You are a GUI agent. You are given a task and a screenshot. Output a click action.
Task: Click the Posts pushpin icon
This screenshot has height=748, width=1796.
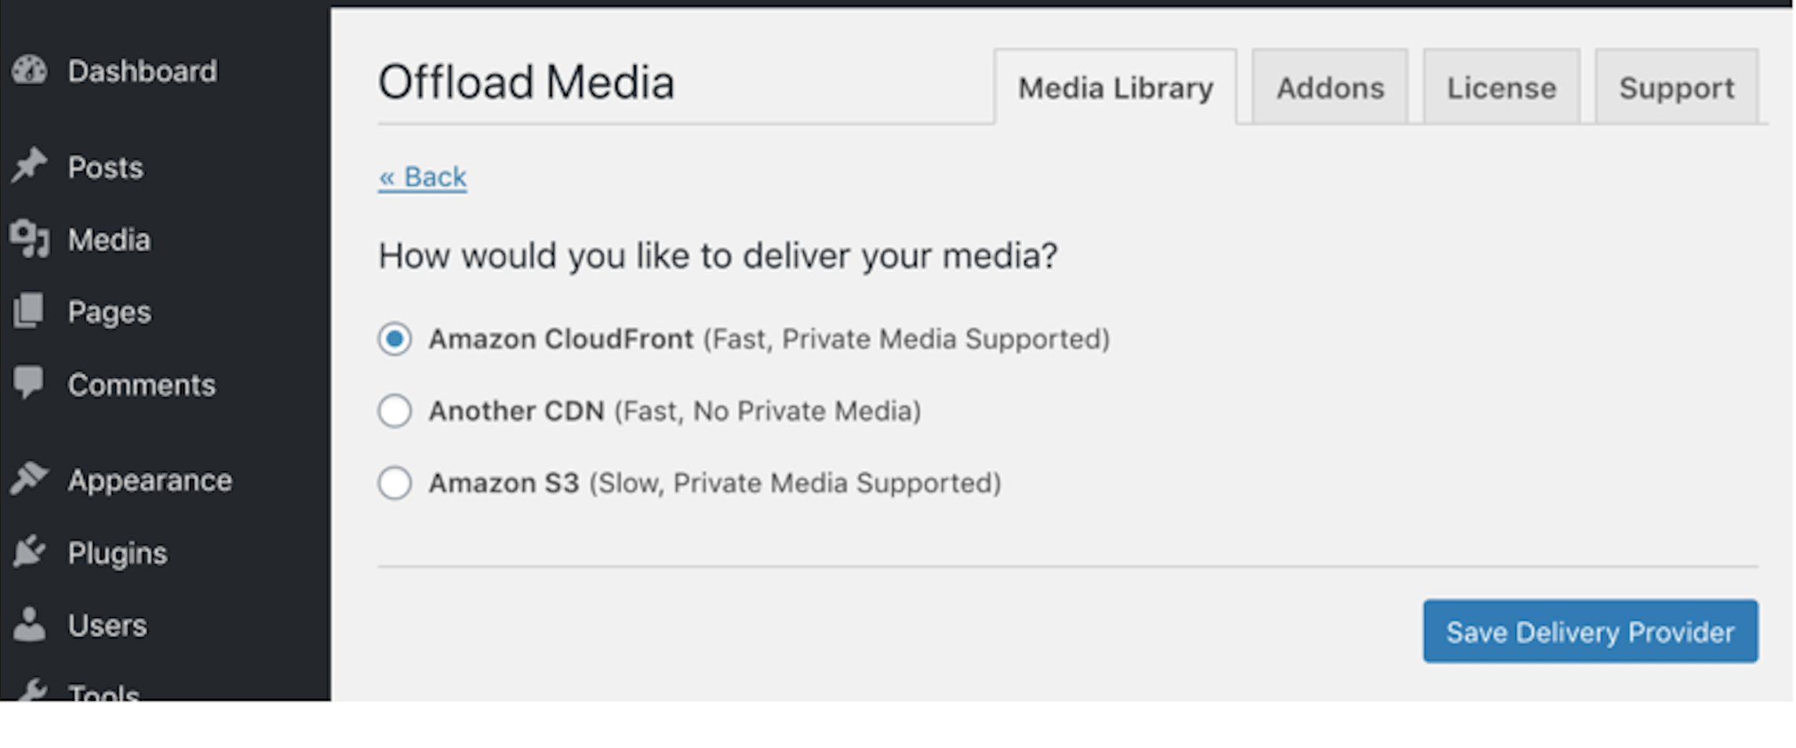30,166
